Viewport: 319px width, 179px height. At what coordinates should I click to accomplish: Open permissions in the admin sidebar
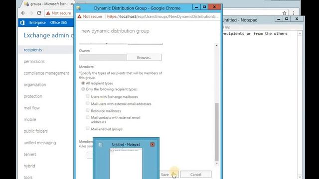[x=34, y=61]
